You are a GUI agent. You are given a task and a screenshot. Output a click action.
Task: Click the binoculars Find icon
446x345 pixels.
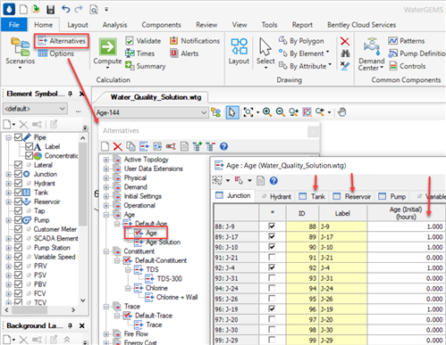click(345, 53)
